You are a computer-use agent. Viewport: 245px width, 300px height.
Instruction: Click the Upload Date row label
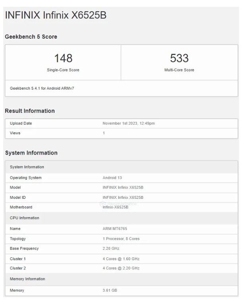(21, 124)
